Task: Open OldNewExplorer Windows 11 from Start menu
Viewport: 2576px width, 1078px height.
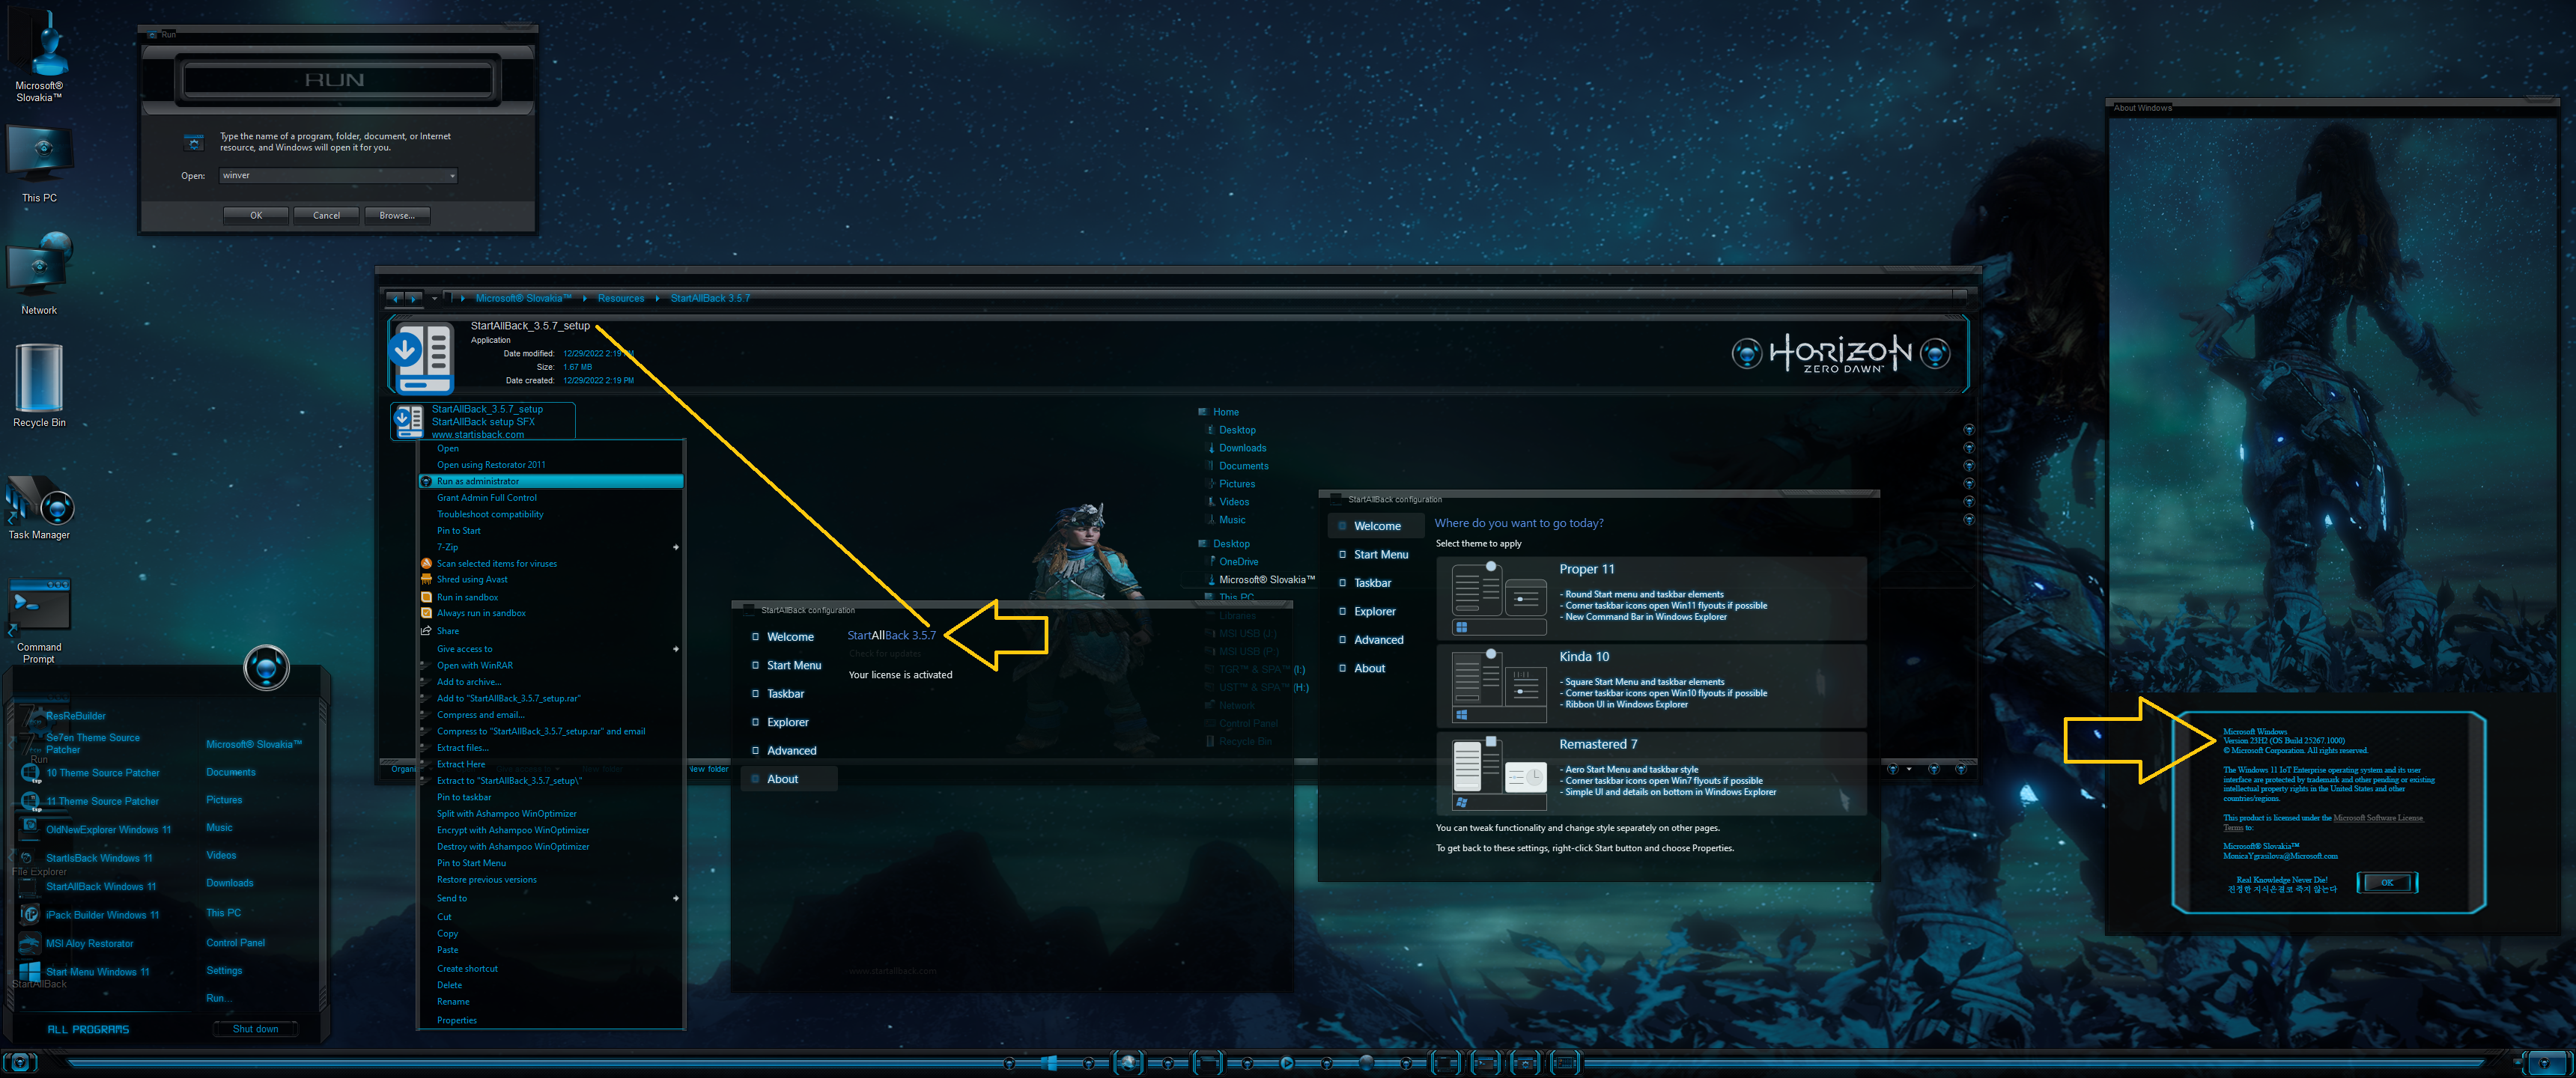Action: [96, 829]
